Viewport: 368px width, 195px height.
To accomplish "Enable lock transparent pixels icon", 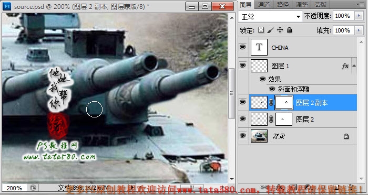I will click(261, 30).
